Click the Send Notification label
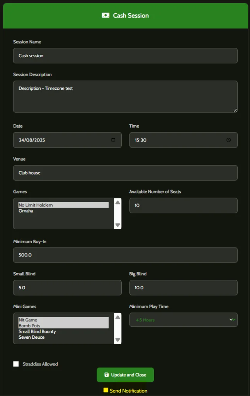Viewport: 250px width, 396px height. coord(128,391)
